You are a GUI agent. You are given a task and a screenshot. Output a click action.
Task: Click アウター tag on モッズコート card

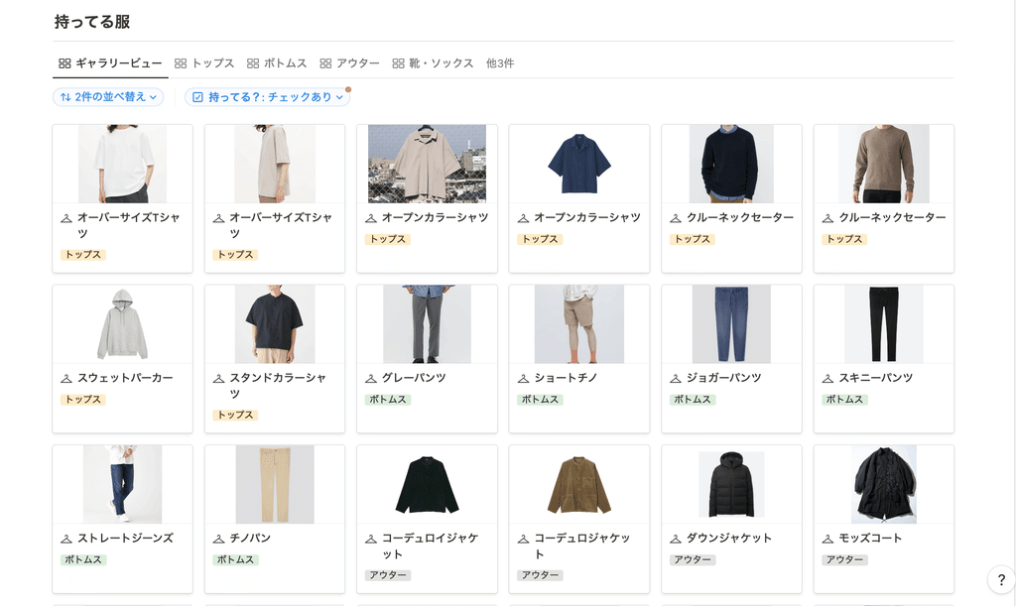coord(844,559)
